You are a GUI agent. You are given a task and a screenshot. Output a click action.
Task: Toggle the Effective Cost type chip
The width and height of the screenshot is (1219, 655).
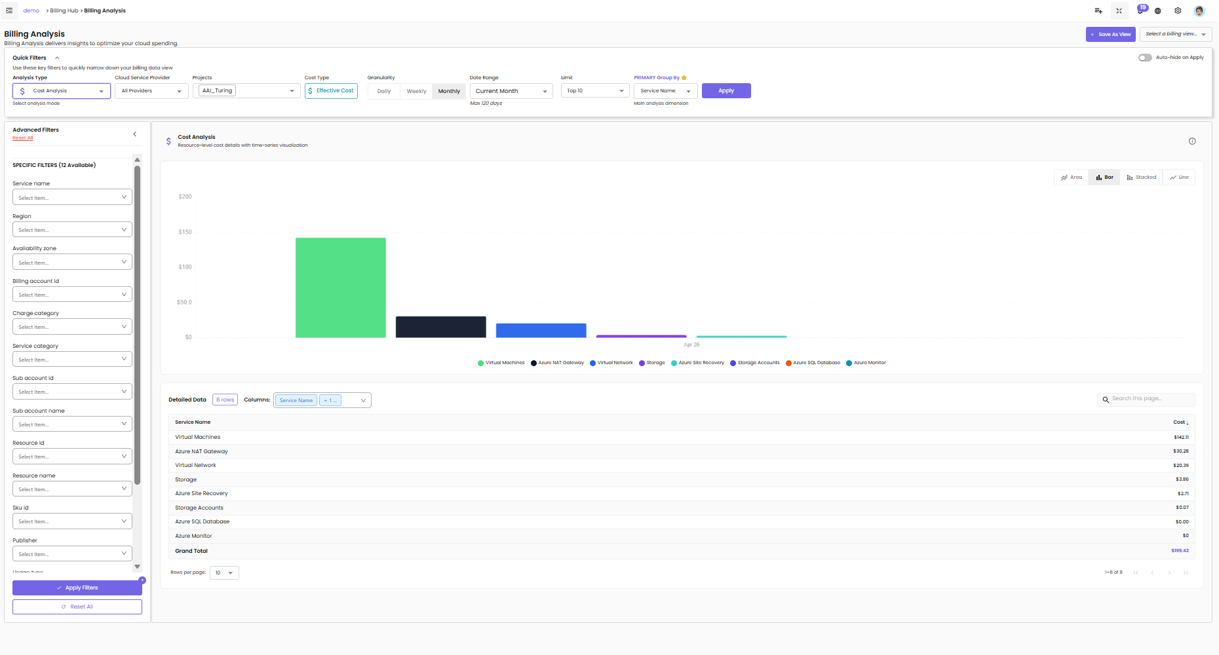coord(331,91)
